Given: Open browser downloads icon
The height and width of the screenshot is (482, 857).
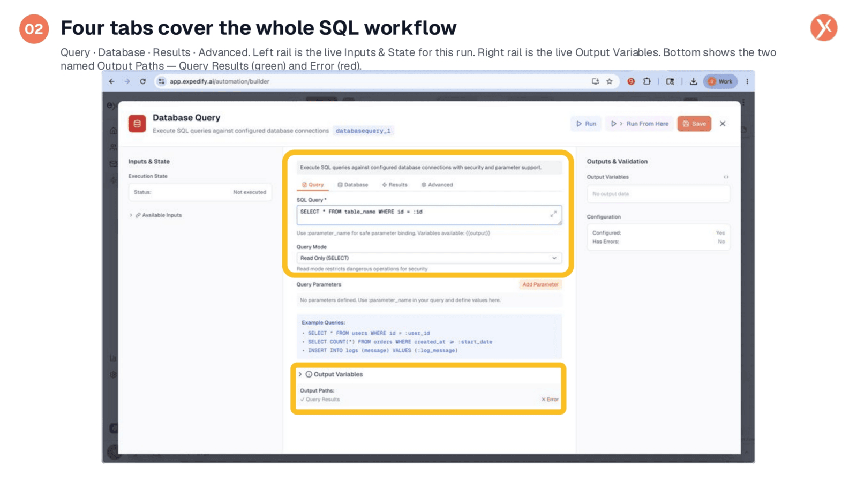Looking at the screenshot, I should 693,81.
